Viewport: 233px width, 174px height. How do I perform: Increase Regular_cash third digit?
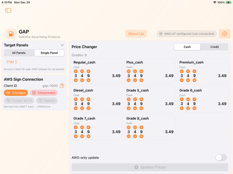[x=88, y=71]
